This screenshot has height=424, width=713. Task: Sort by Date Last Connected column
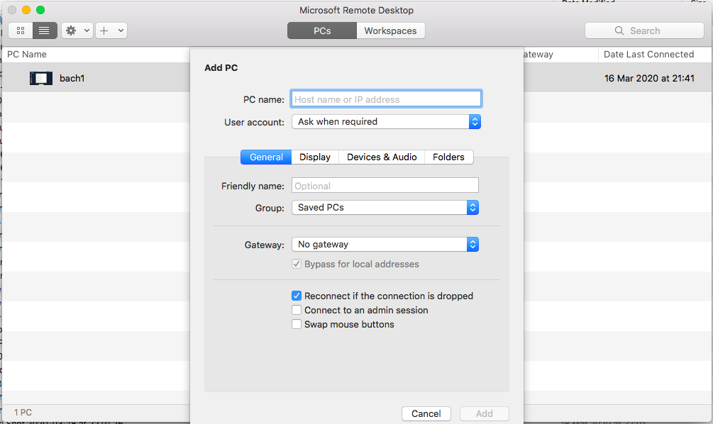pos(648,55)
